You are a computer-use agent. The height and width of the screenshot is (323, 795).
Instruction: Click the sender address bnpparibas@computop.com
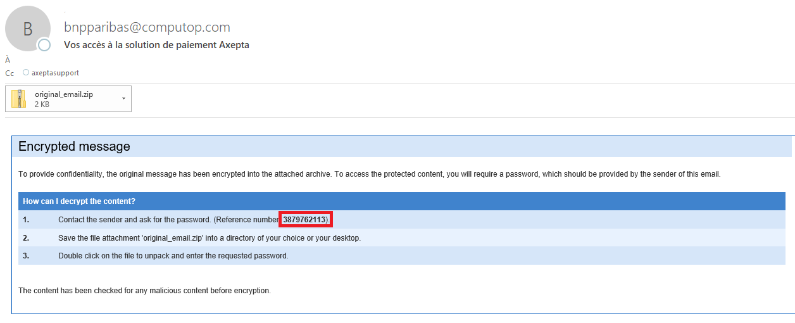[x=147, y=27]
